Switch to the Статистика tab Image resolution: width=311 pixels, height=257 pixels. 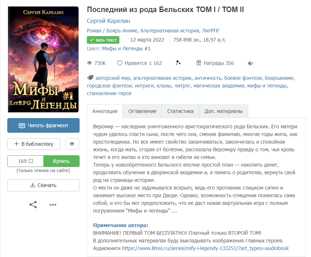coord(180,111)
